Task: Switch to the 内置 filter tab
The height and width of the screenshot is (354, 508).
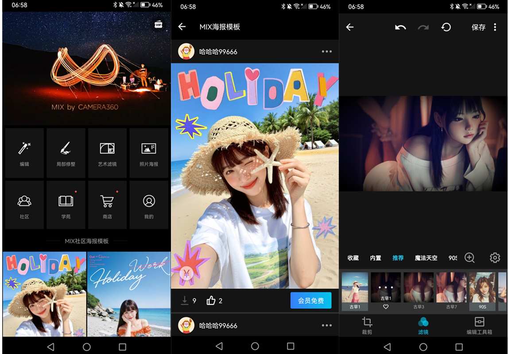Action: pos(376,258)
